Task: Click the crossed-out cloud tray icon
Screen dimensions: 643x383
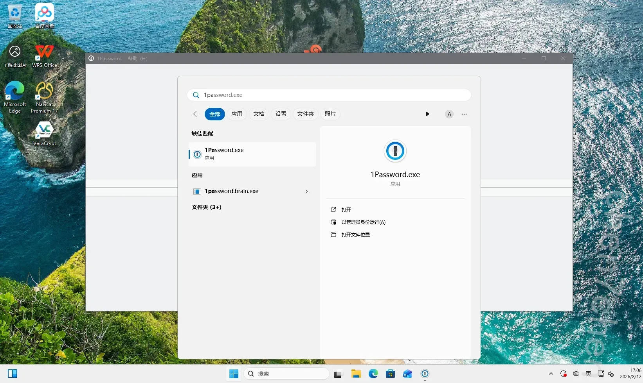Action: click(576, 374)
